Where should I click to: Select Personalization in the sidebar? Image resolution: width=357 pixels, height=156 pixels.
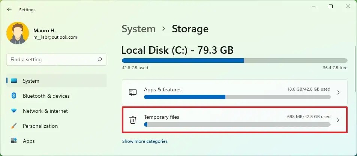pyautogui.click(x=40, y=126)
